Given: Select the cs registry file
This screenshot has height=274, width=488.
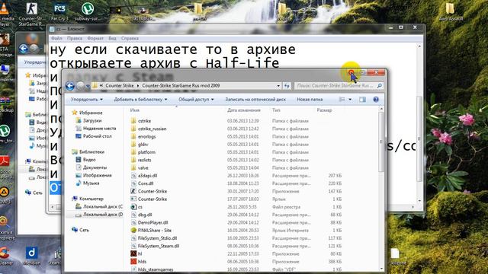Looking at the screenshot, I should coord(136,207).
